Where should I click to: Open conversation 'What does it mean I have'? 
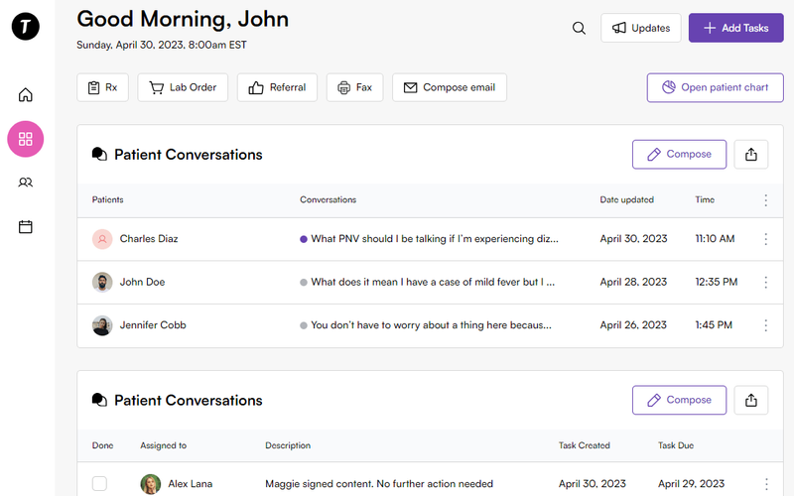coord(433,282)
